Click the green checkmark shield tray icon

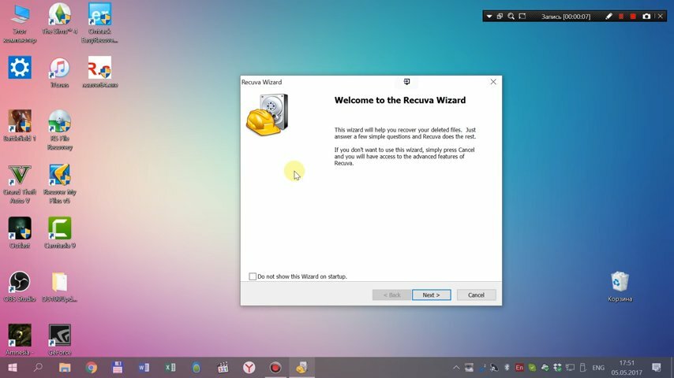pos(532,368)
